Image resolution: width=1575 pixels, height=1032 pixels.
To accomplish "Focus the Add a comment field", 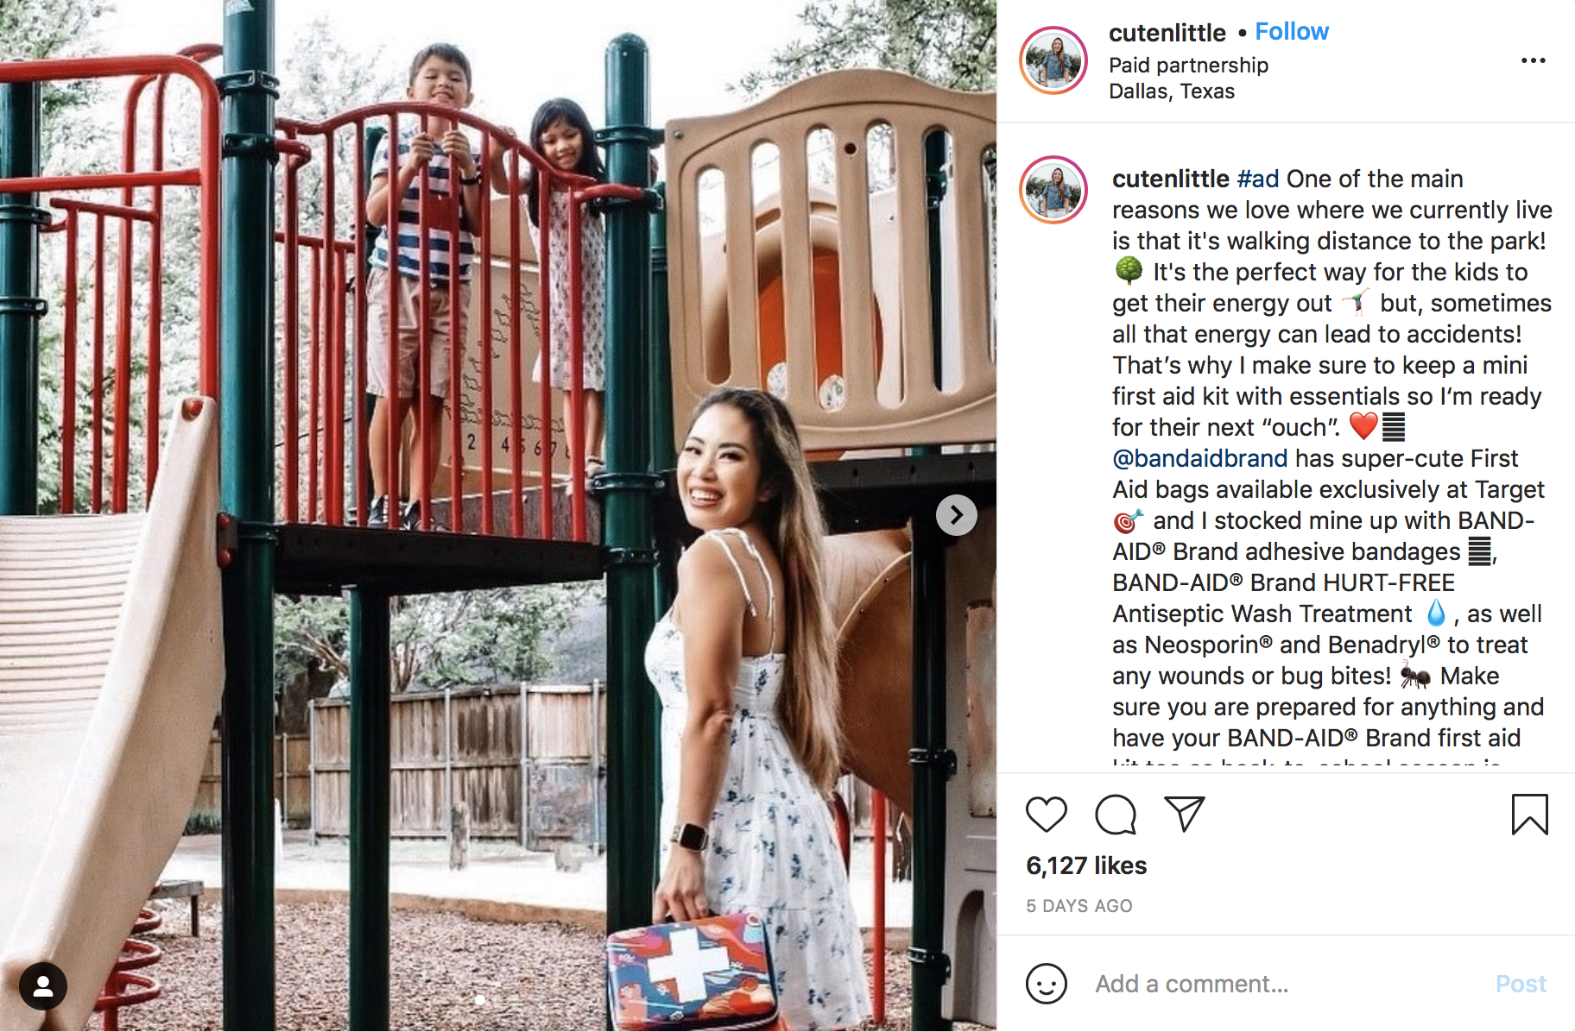I will coord(1286,984).
